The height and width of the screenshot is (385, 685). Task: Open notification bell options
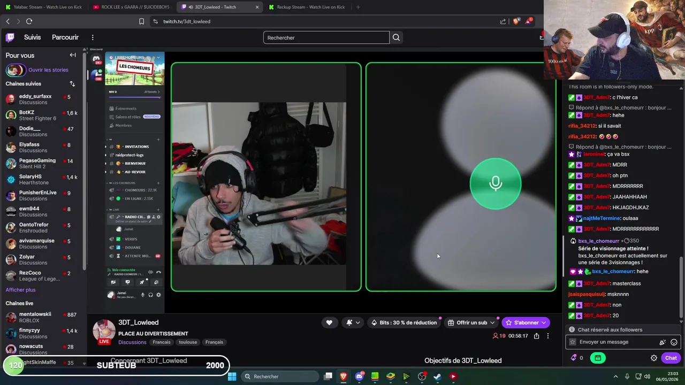coord(353,322)
